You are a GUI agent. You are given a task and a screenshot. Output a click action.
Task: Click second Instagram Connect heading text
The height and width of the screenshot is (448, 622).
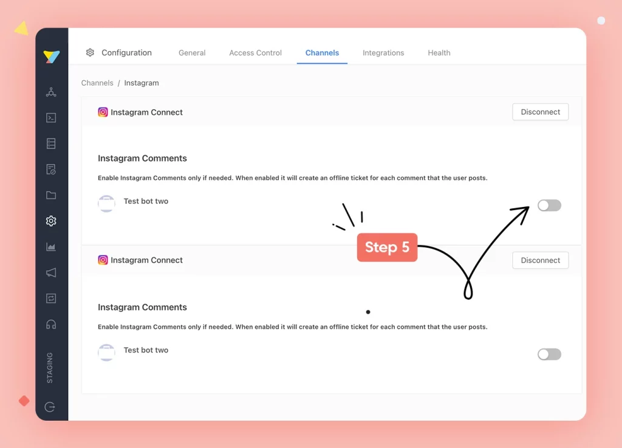(146, 260)
